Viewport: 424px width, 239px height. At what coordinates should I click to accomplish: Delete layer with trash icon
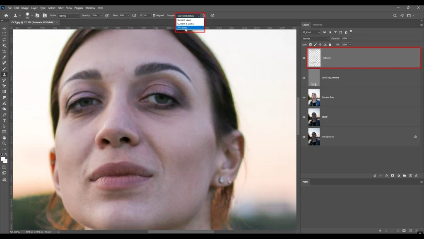[x=417, y=176]
